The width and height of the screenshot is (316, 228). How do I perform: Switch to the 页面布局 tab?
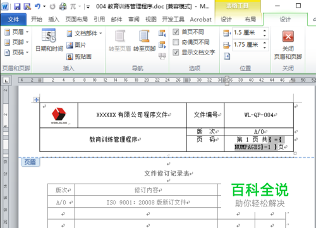click(x=76, y=20)
